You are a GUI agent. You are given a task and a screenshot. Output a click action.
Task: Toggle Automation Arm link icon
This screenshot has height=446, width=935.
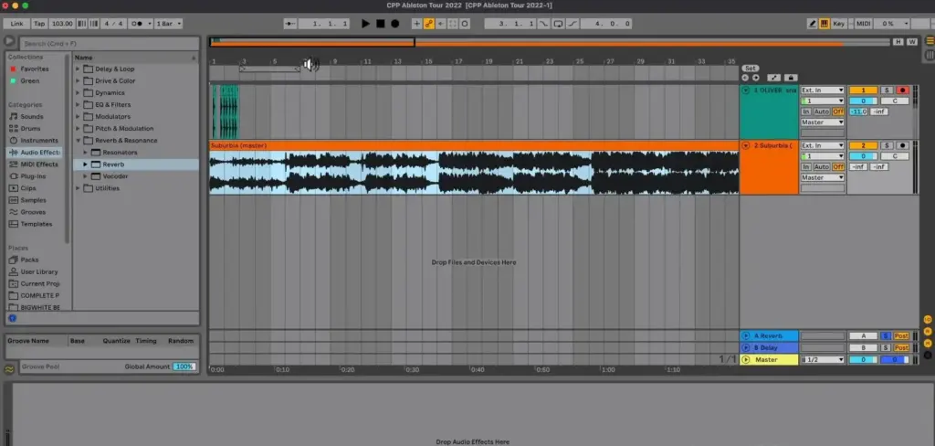tap(429, 23)
